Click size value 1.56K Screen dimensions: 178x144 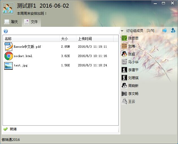[66, 65]
